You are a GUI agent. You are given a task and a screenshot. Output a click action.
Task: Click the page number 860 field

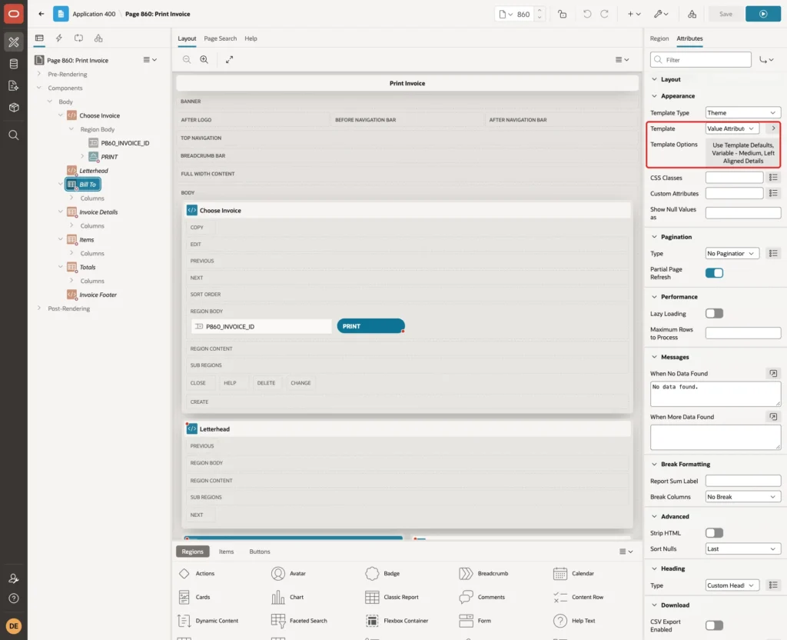pos(523,14)
